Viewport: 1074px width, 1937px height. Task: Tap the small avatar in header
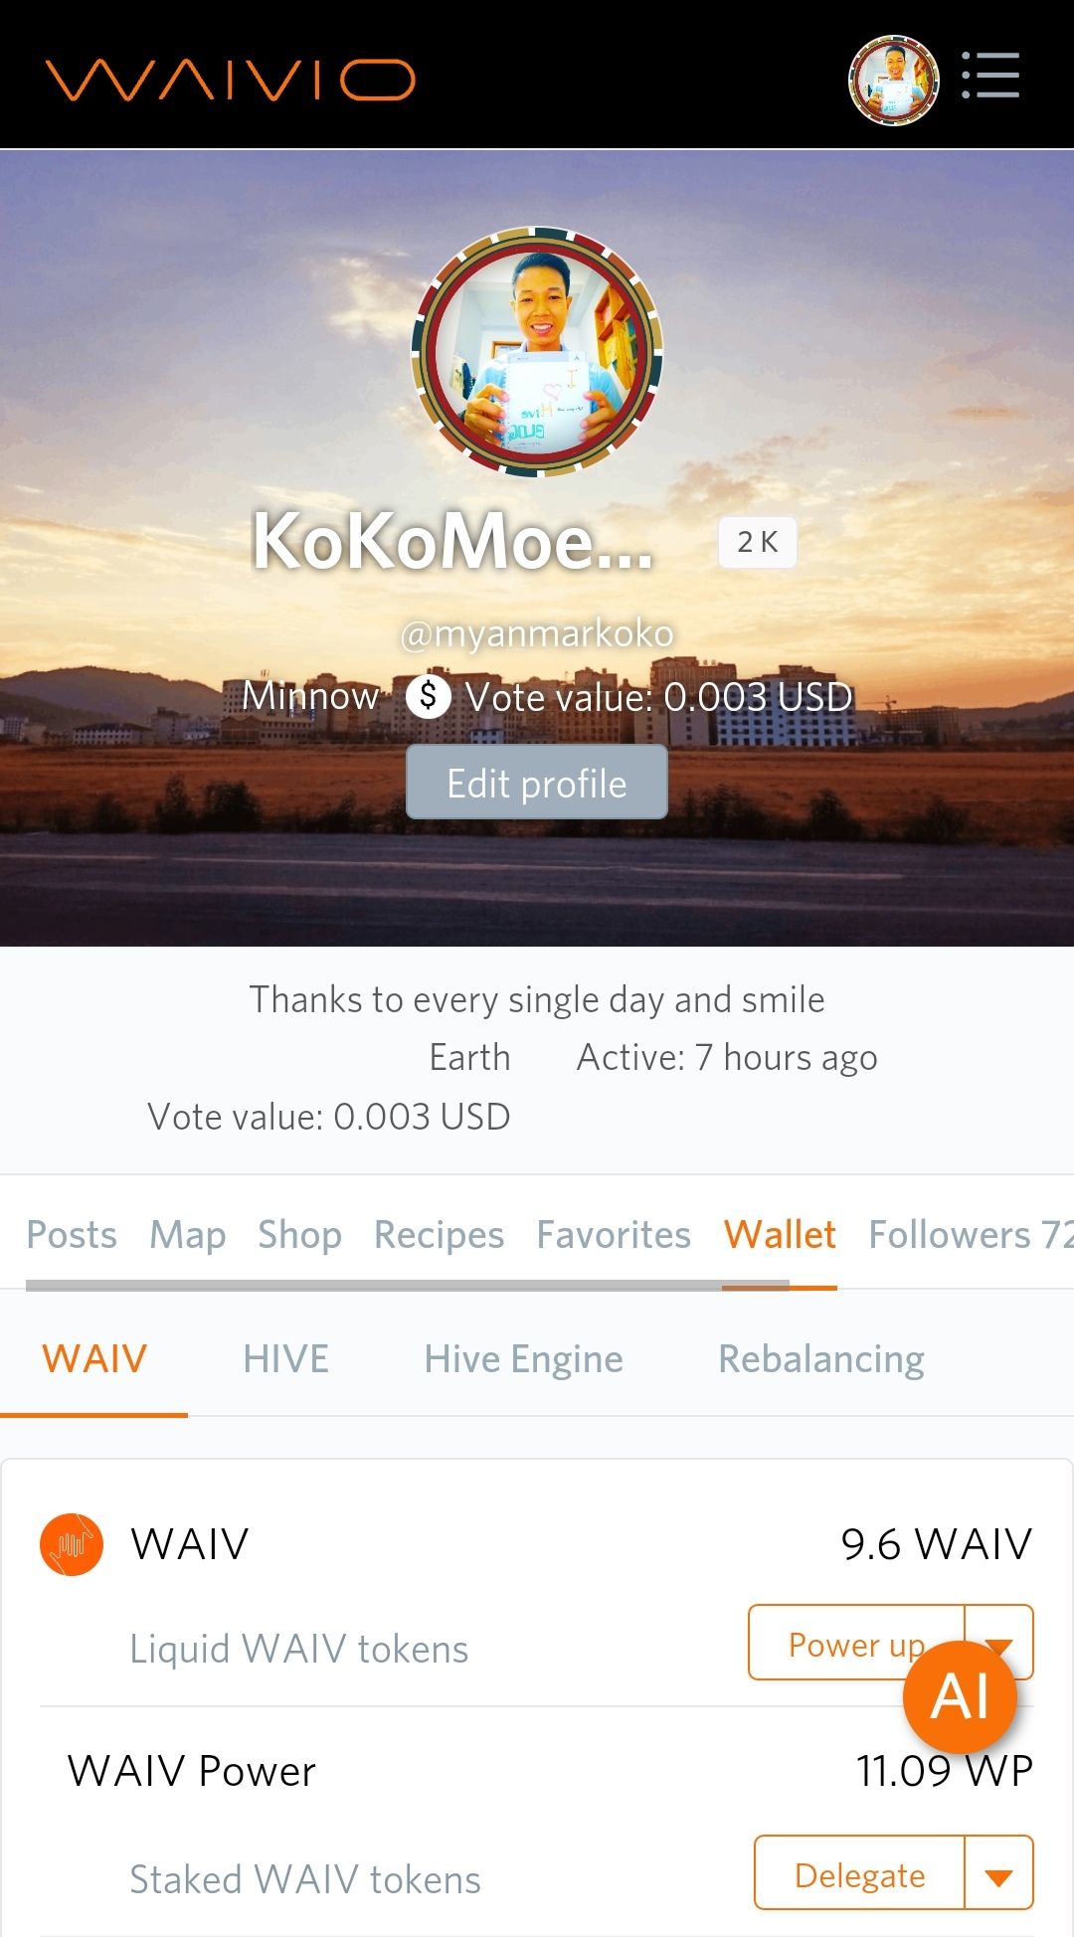pyautogui.click(x=893, y=80)
